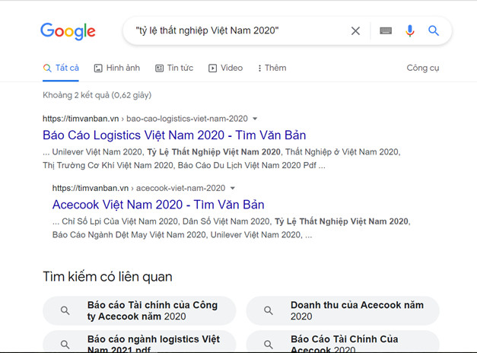
Task: Click the Hình ảnh tab image icon
Action: pos(98,68)
